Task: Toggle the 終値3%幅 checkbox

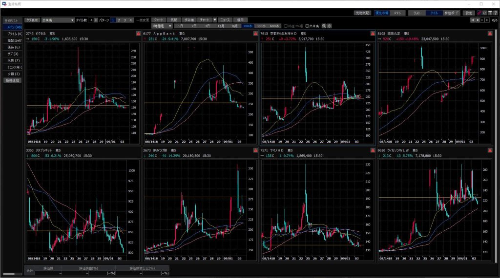Action: pyautogui.click(x=285, y=25)
